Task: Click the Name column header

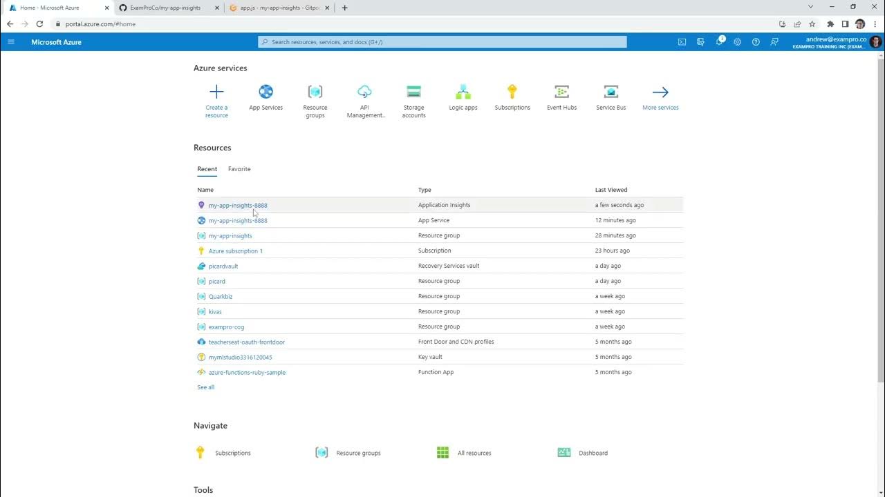Action: click(205, 190)
